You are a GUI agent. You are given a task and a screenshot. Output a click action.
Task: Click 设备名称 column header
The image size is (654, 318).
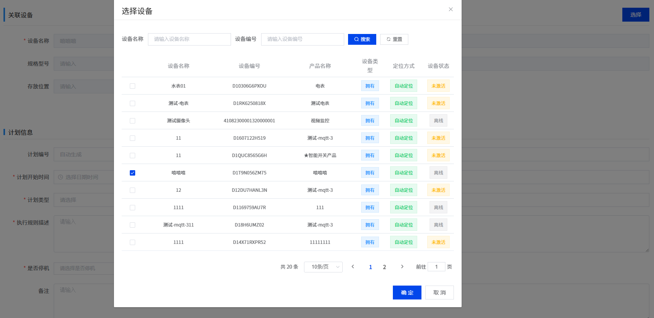(x=178, y=66)
